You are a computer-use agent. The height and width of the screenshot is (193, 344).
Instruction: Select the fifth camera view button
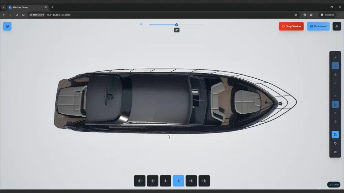[x=191, y=181]
